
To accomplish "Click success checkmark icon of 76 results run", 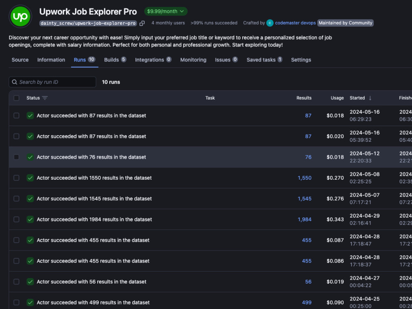I will [30, 157].
